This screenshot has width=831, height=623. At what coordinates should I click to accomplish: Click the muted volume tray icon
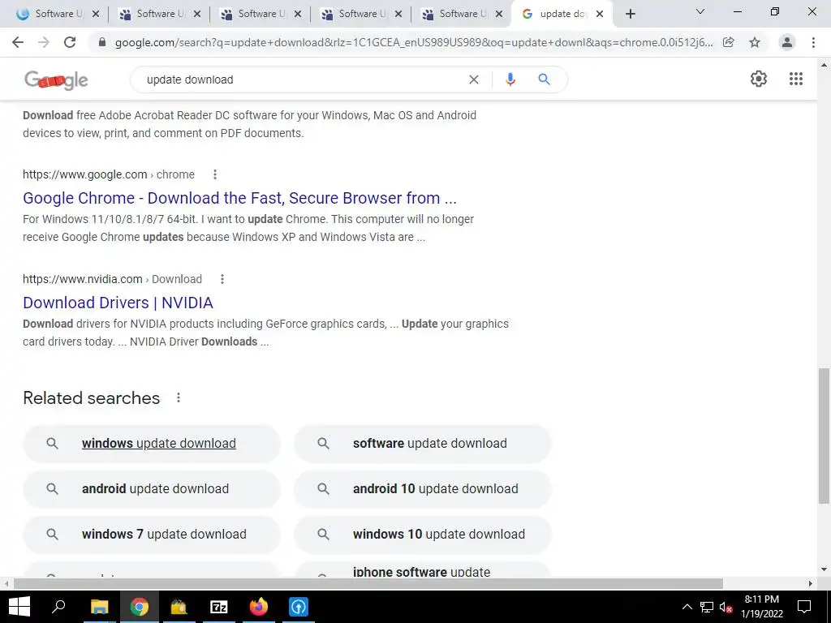click(x=726, y=607)
